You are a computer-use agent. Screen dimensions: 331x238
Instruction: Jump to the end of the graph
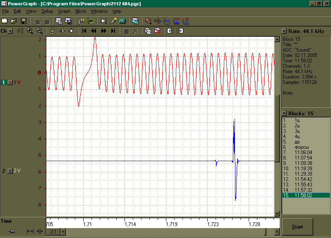coord(113,31)
